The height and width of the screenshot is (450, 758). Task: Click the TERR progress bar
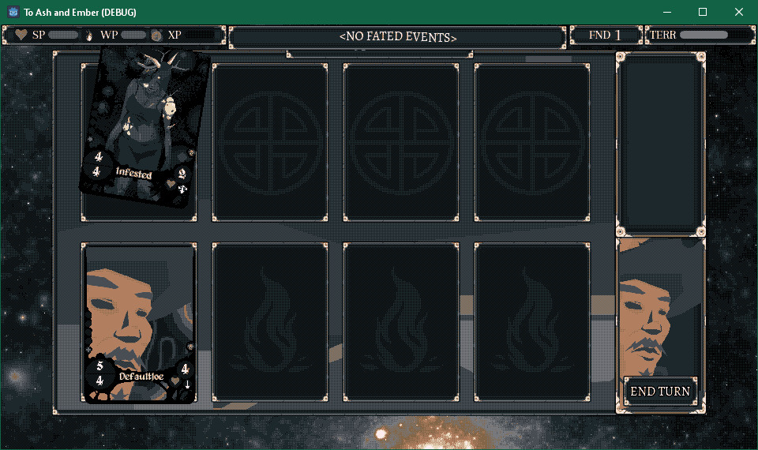pyautogui.click(x=704, y=35)
